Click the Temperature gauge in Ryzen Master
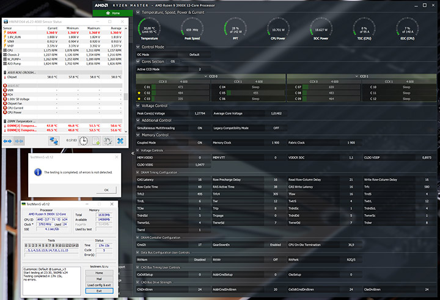Viewport: 440px width, 300px height. pyautogui.click(x=149, y=29)
